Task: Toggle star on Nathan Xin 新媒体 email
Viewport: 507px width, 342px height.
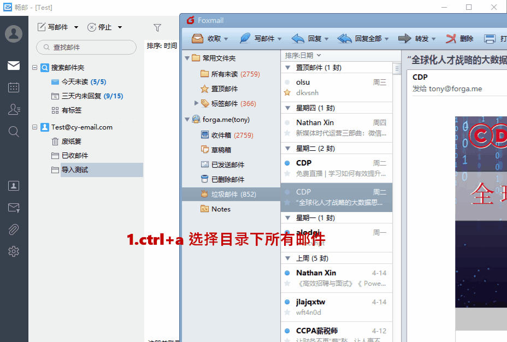Action: coord(287,133)
